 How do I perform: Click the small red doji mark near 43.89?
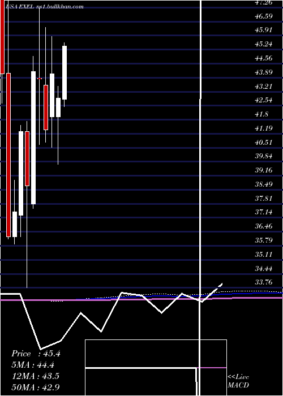40,79
